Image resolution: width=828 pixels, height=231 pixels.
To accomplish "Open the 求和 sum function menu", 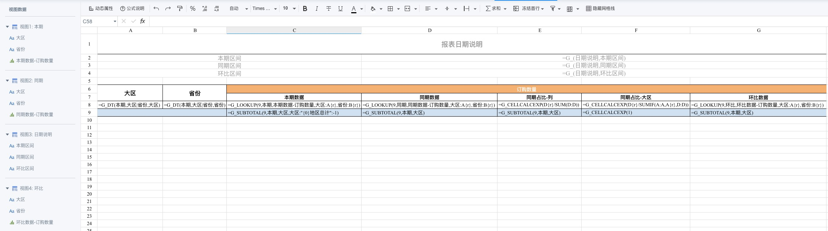I will 496,8.
